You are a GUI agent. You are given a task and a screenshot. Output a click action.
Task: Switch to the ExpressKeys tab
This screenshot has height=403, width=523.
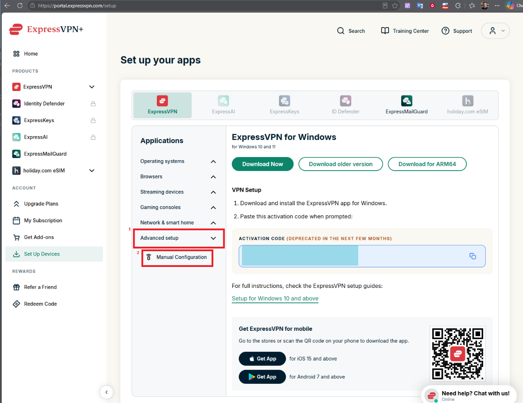click(285, 105)
